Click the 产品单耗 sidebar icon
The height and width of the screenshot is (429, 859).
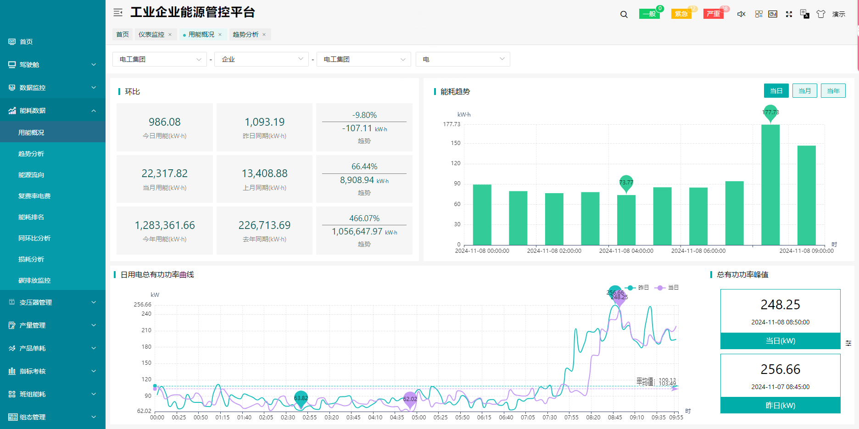pos(12,348)
